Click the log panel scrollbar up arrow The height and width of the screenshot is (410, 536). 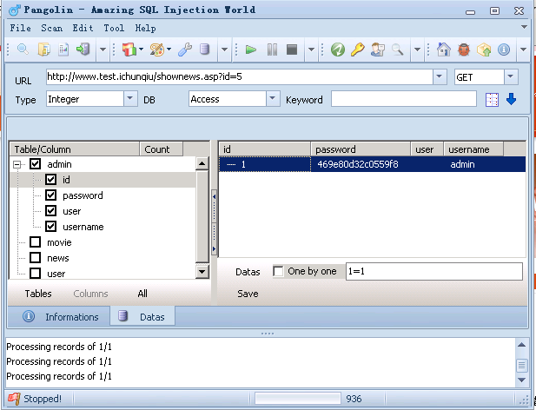521,345
